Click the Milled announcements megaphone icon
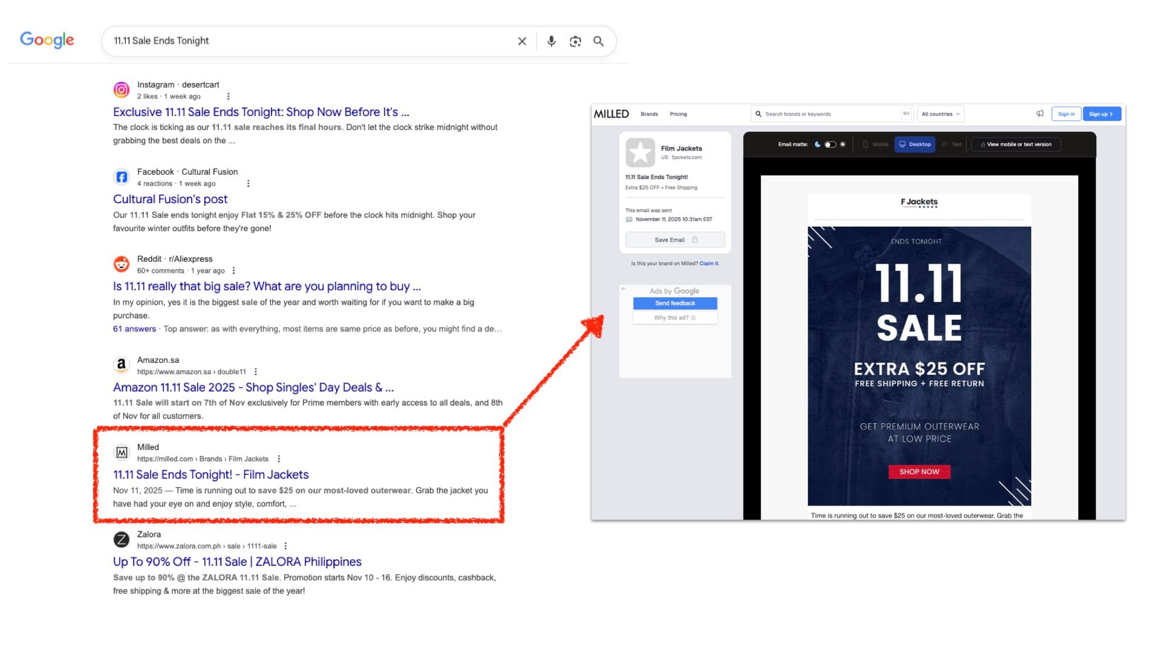The height and width of the screenshot is (653, 1161). point(1039,114)
